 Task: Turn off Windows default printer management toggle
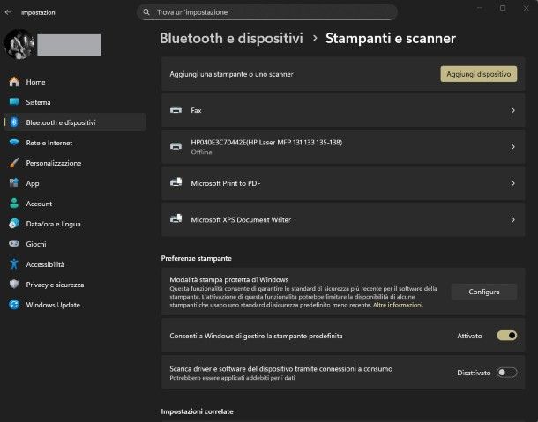[506, 336]
